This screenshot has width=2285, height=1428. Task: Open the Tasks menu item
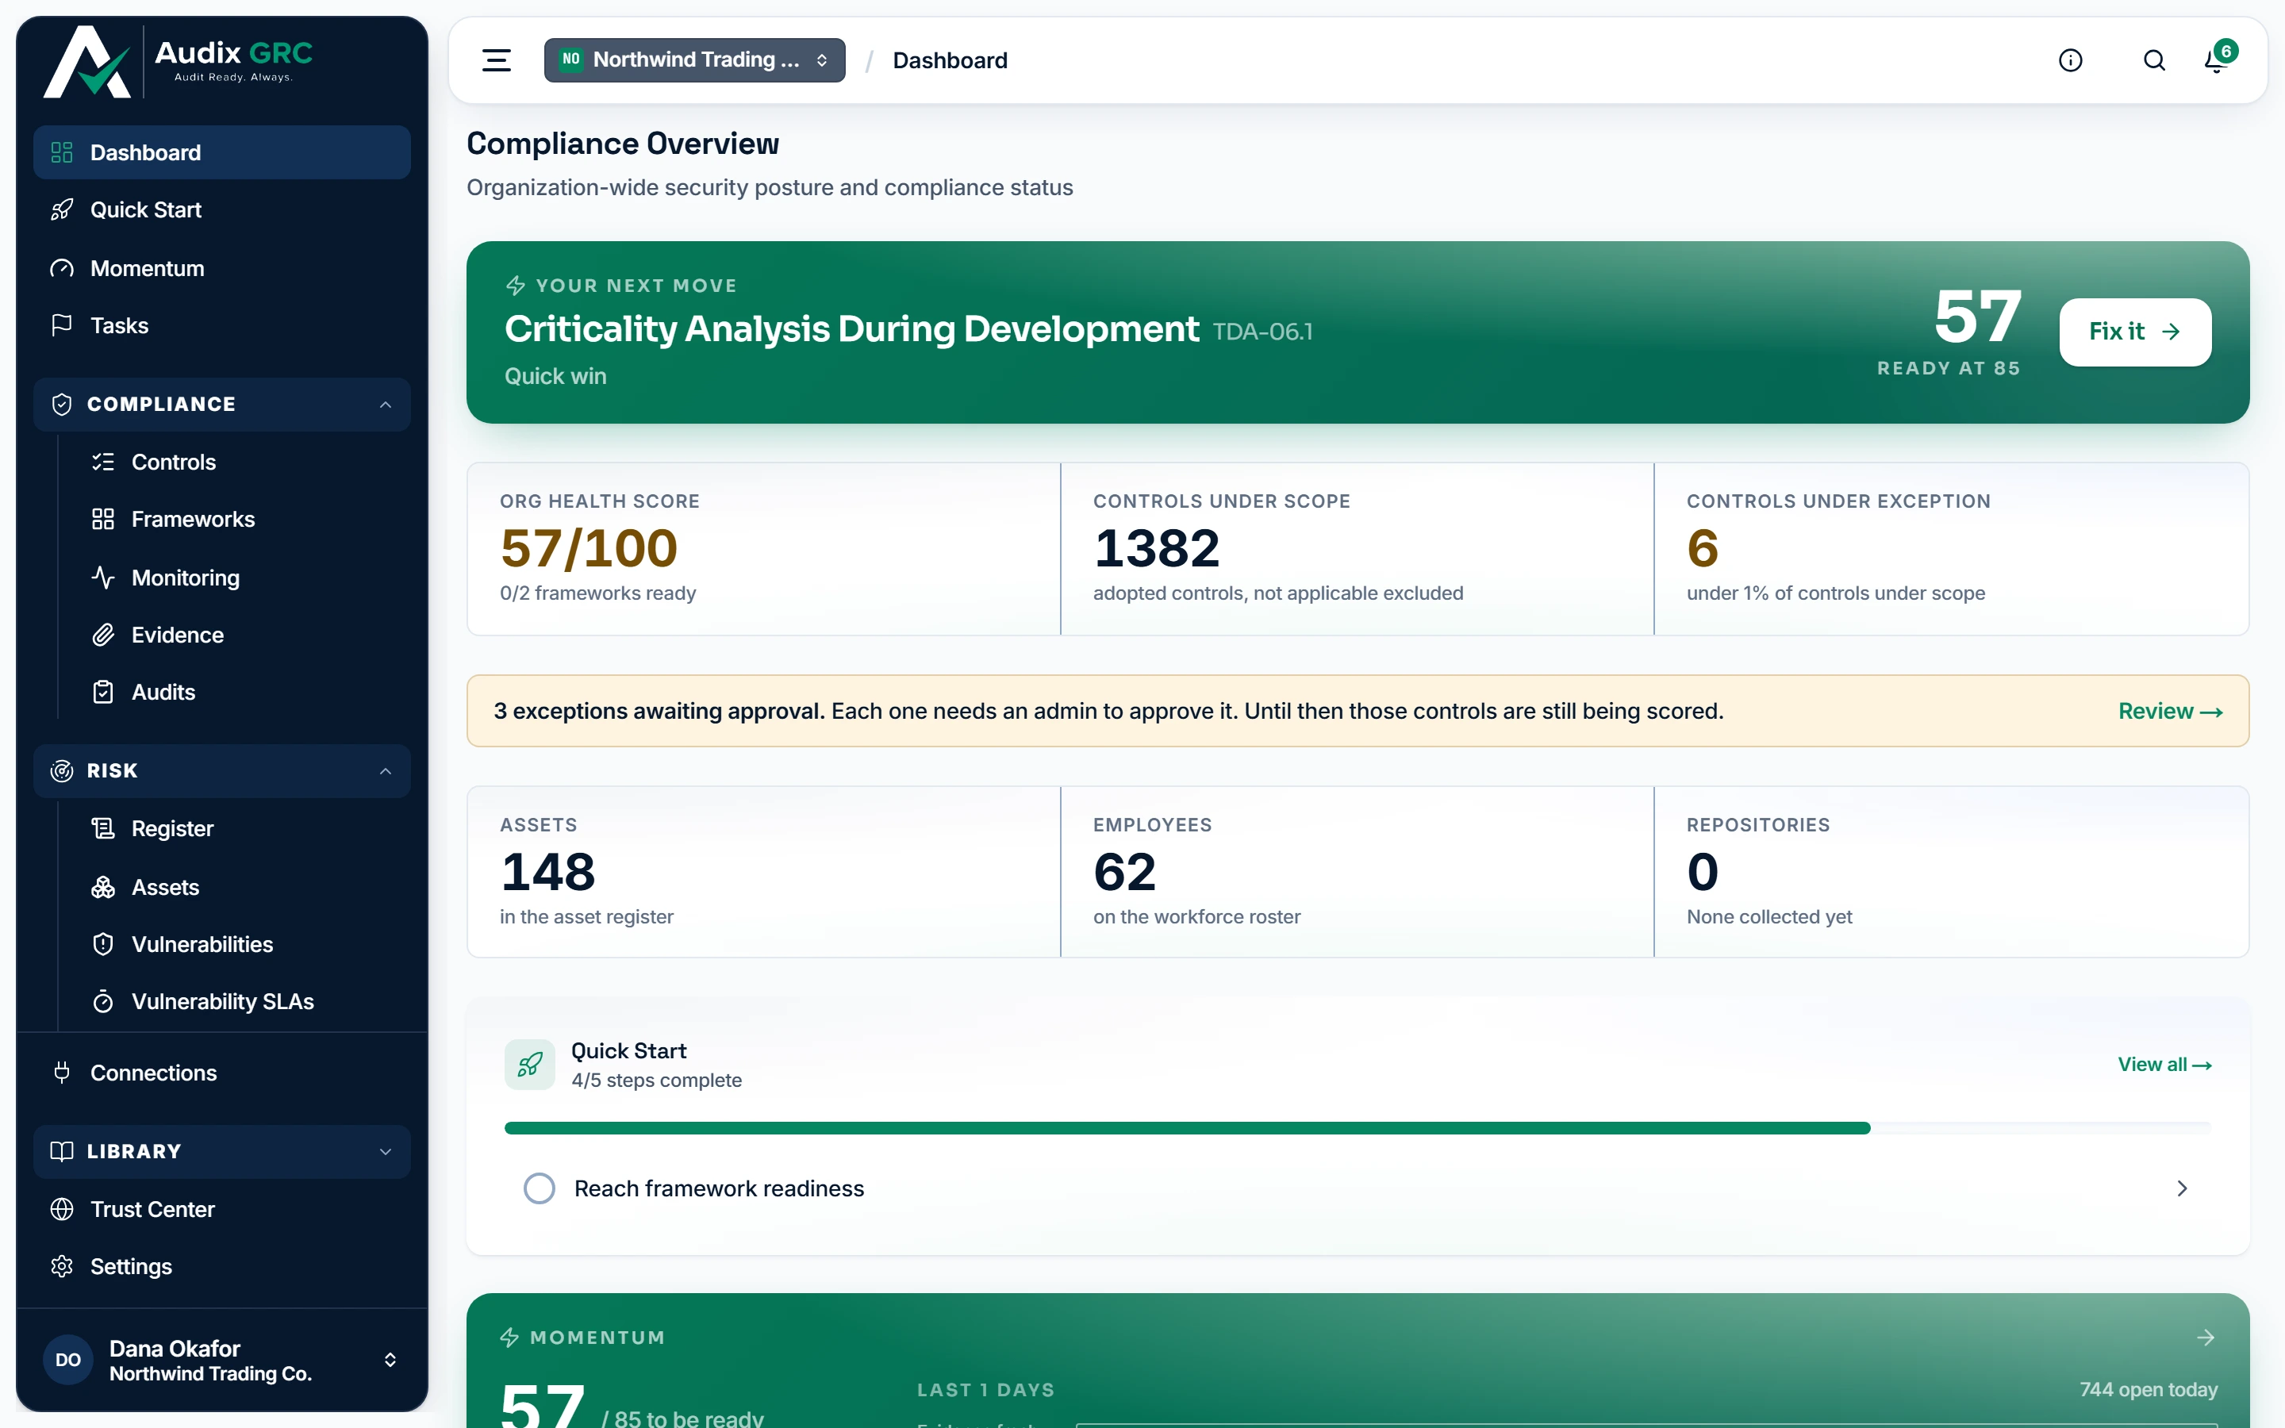[x=222, y=325]
